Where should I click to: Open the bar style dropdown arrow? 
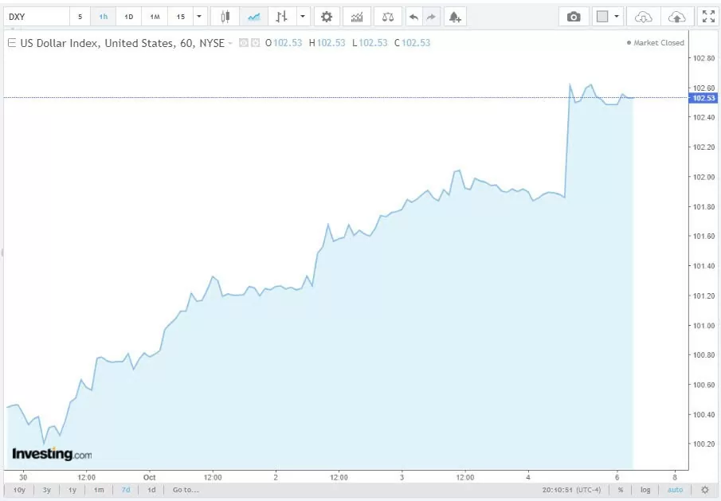point(303,17)
